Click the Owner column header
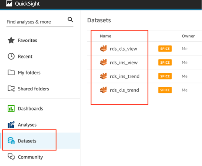This screenshot has height=166, width=202. (188, 36)
